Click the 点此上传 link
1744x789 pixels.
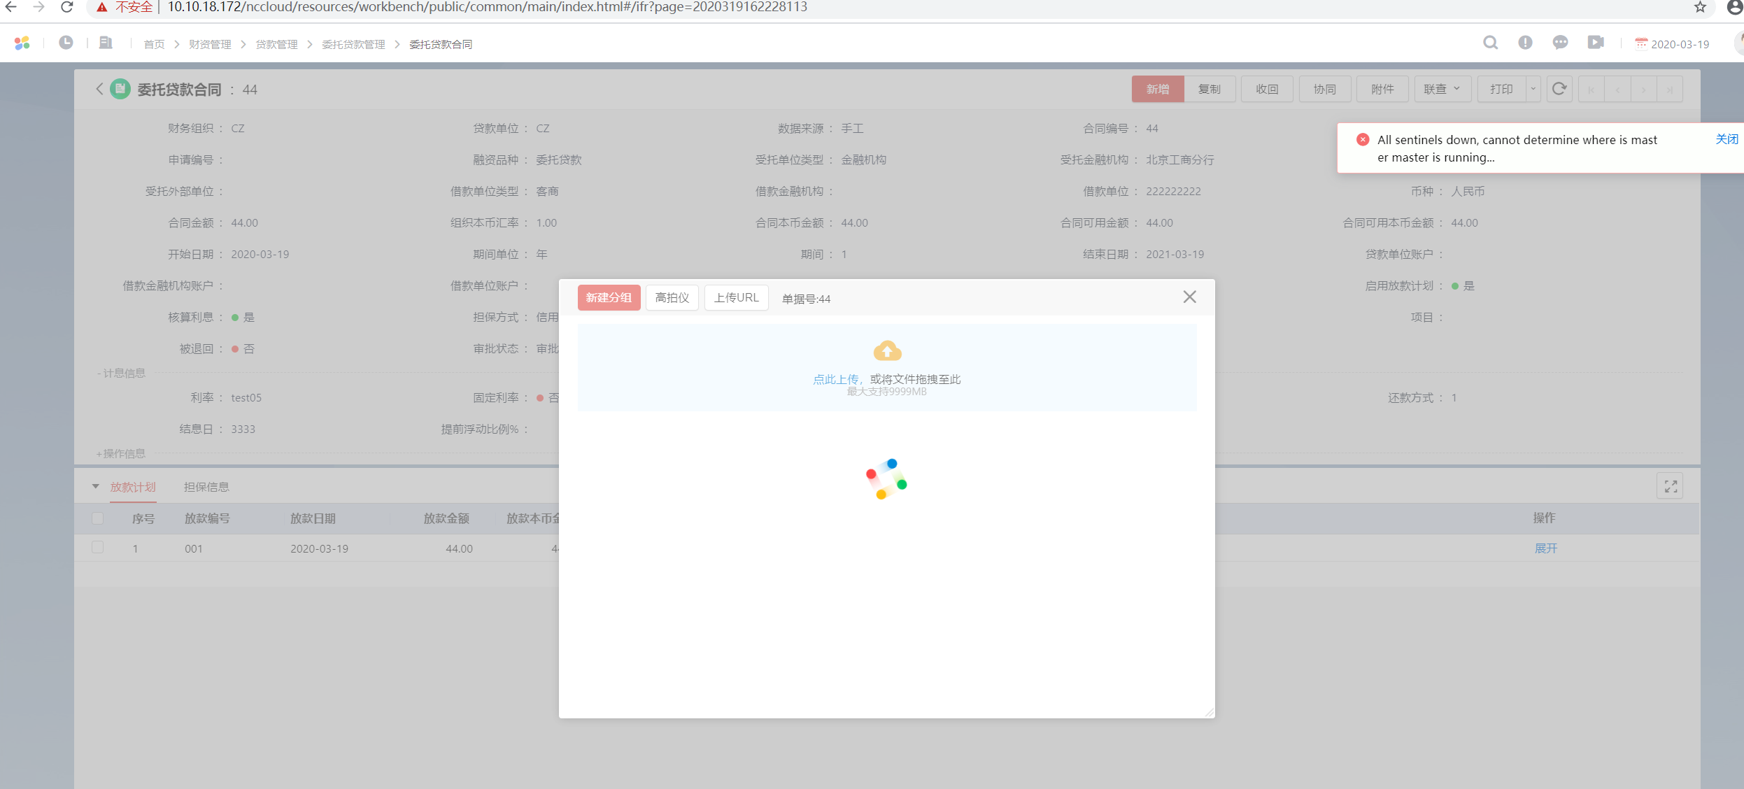[x=835, y=379]
